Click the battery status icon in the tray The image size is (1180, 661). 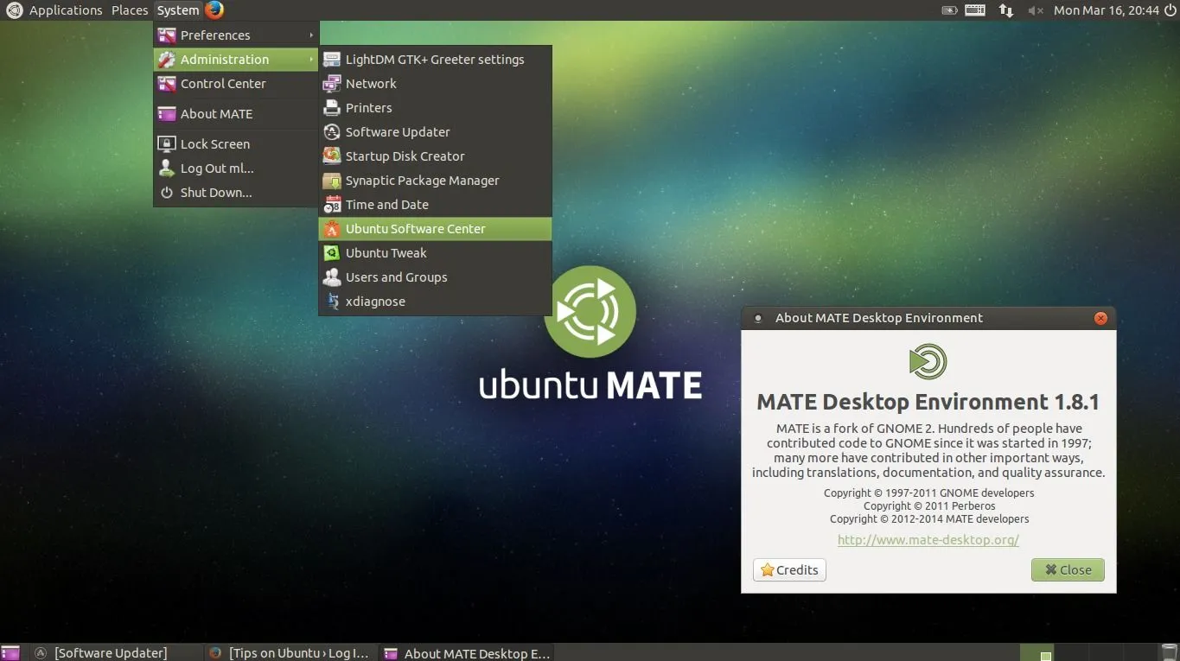[x=948, y=10]
